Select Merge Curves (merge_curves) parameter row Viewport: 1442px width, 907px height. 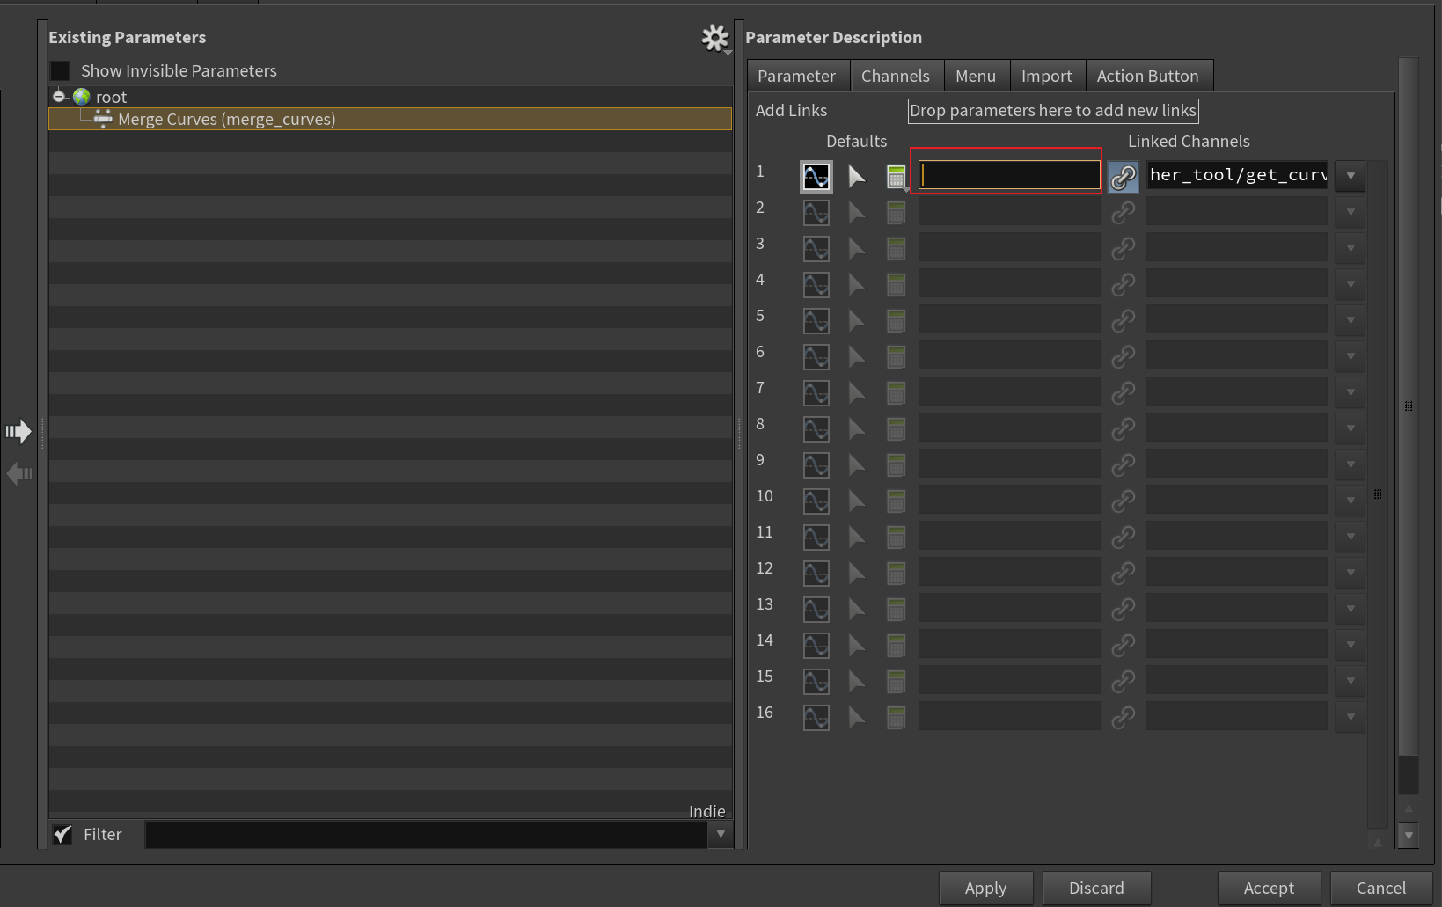pyautogui.click(x=390, y=119)
